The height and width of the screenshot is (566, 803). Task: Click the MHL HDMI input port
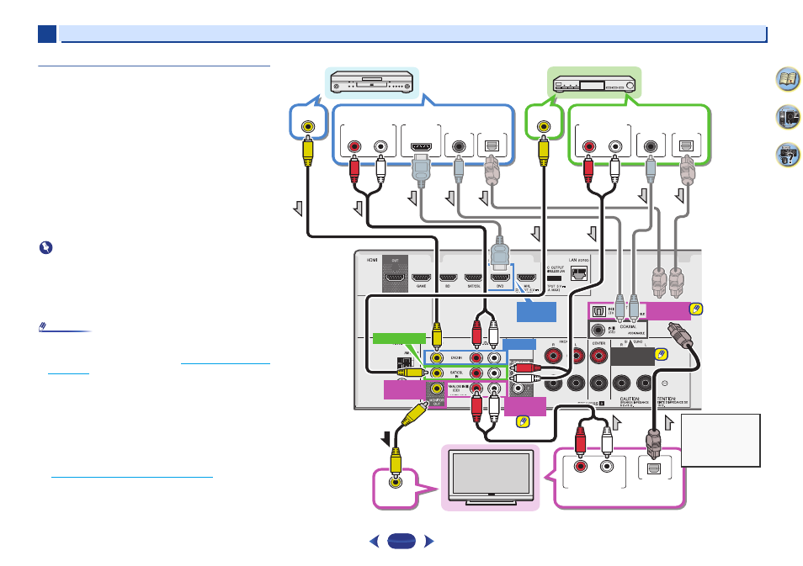526,278
